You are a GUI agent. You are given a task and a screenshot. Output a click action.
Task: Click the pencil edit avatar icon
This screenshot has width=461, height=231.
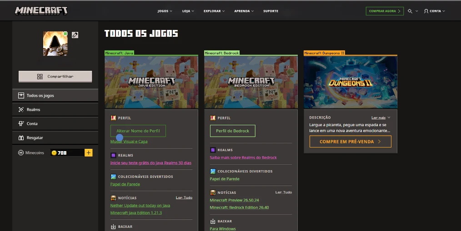click(75, 35)
